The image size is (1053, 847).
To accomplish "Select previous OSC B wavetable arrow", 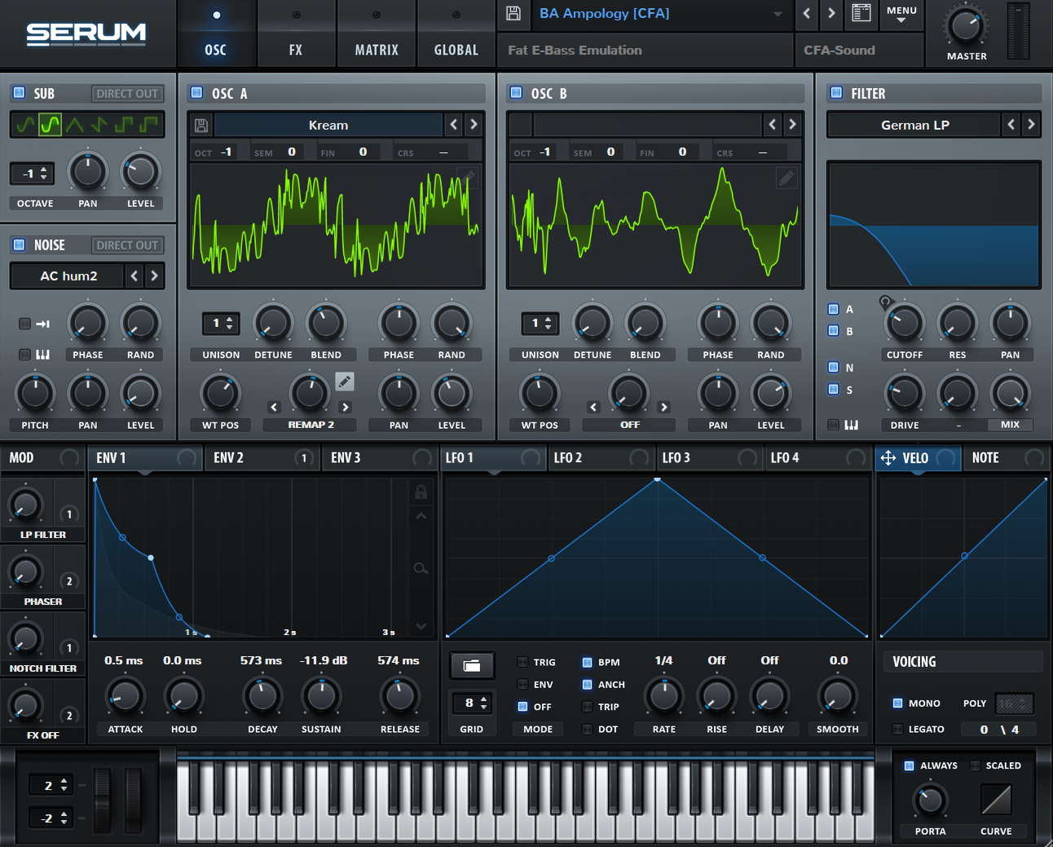I will [773, 125].
